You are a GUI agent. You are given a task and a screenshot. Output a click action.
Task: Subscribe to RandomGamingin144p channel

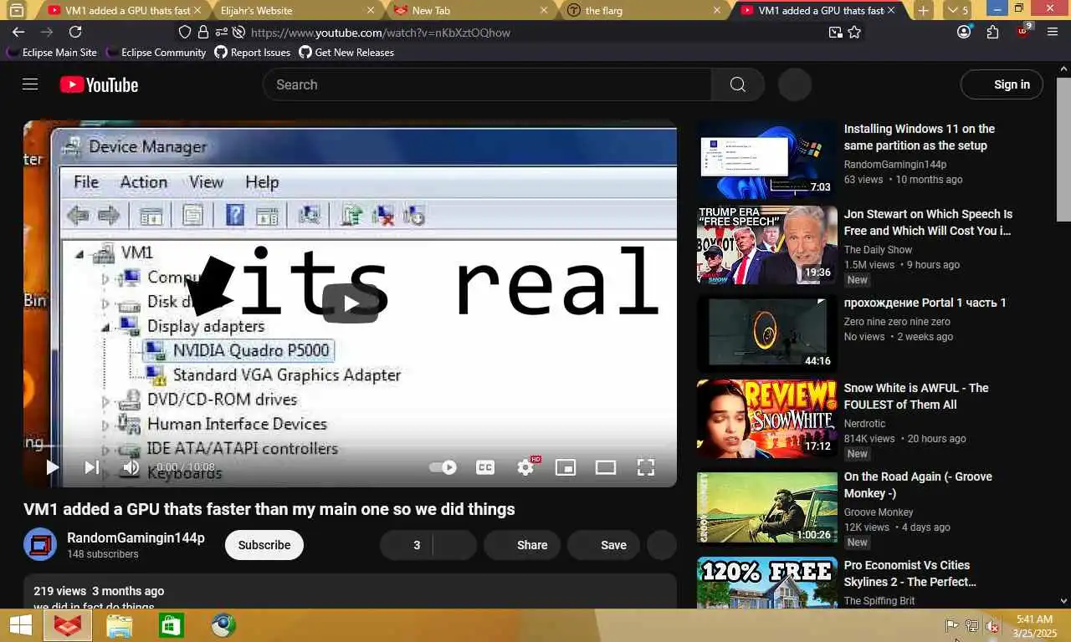click(x=264, y=545)
